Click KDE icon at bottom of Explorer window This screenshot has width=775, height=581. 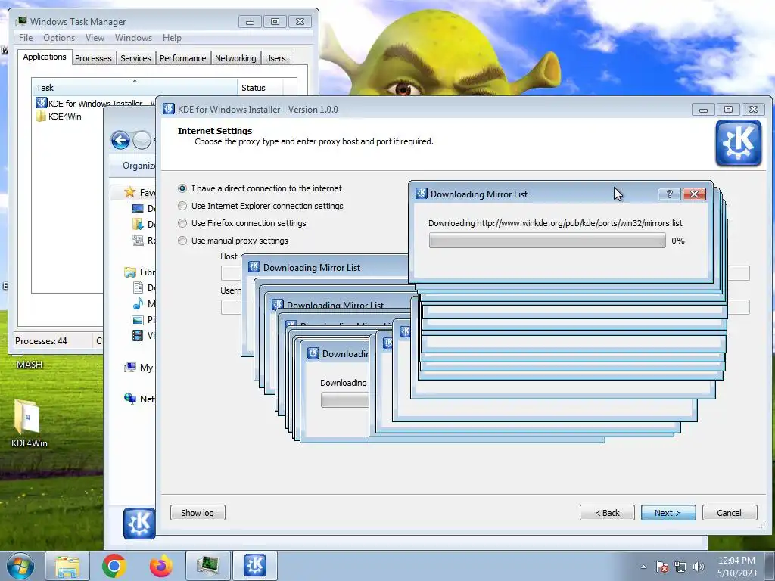[x=139, y=524]
